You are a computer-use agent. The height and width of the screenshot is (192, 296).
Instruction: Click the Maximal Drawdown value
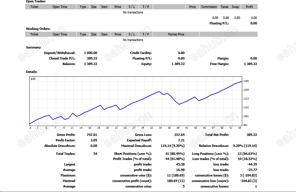(x=173, y=146)
